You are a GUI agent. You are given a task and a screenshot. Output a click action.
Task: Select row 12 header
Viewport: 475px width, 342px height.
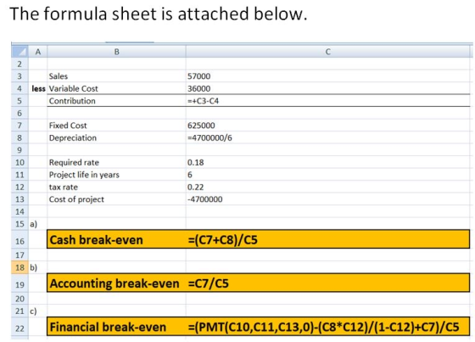coord(20,187)
